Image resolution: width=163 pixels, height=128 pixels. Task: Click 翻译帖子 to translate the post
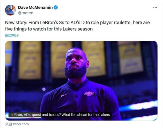tap(12, 35)
